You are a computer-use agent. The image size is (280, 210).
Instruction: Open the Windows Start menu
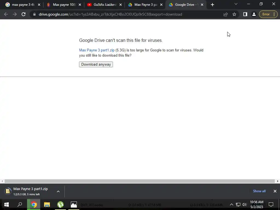coord(7,205)
